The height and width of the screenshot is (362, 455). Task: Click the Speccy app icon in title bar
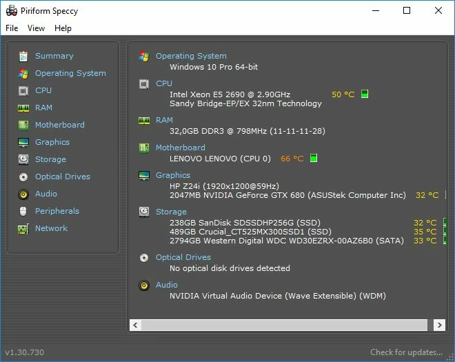pyautogui.click(x=12, y=11)
